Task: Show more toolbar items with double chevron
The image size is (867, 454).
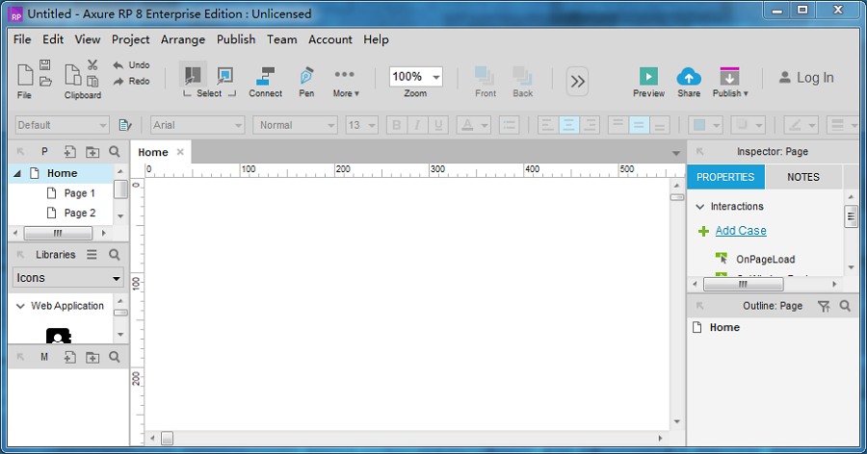Action: pyautogui.click(x=577, y=81)
